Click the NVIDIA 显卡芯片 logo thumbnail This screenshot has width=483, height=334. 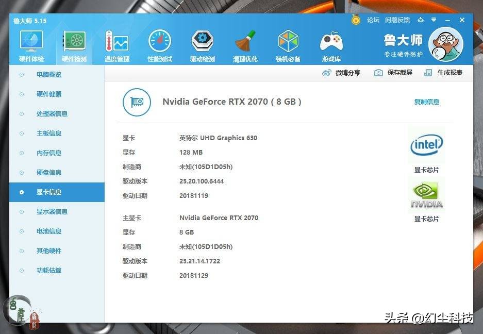tap(426, 194)
